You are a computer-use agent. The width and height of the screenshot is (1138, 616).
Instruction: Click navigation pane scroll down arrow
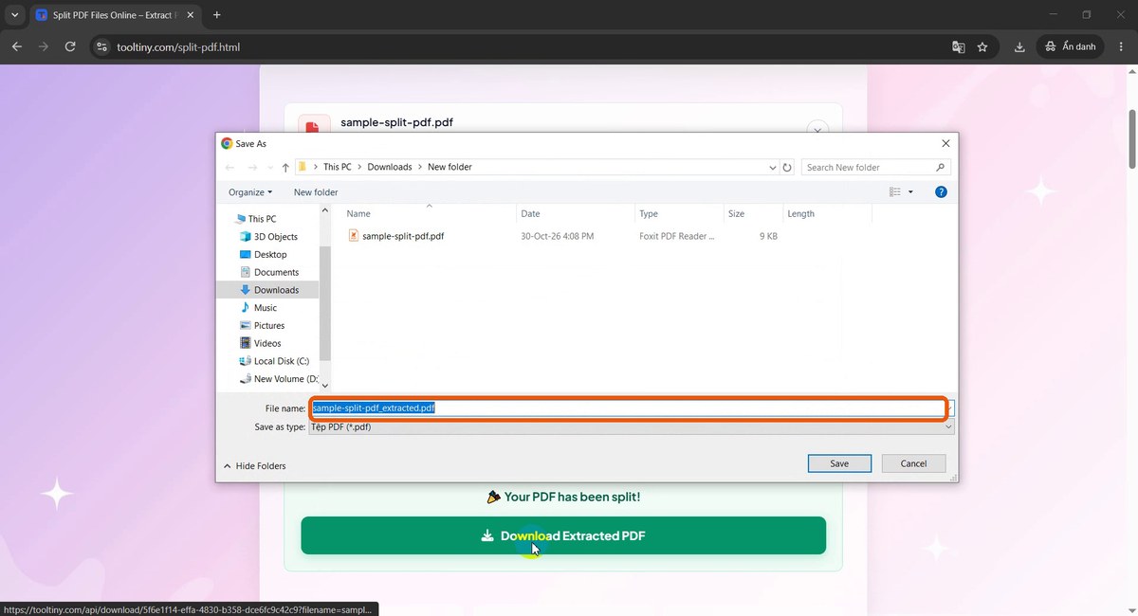click(x=325, y=385)
